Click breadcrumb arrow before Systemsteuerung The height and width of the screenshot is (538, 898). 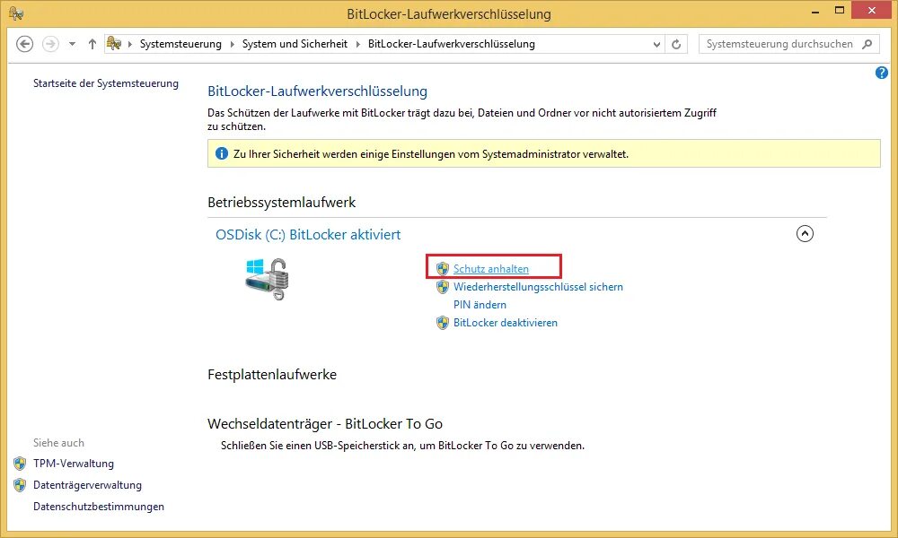click(x=130, y=44)
